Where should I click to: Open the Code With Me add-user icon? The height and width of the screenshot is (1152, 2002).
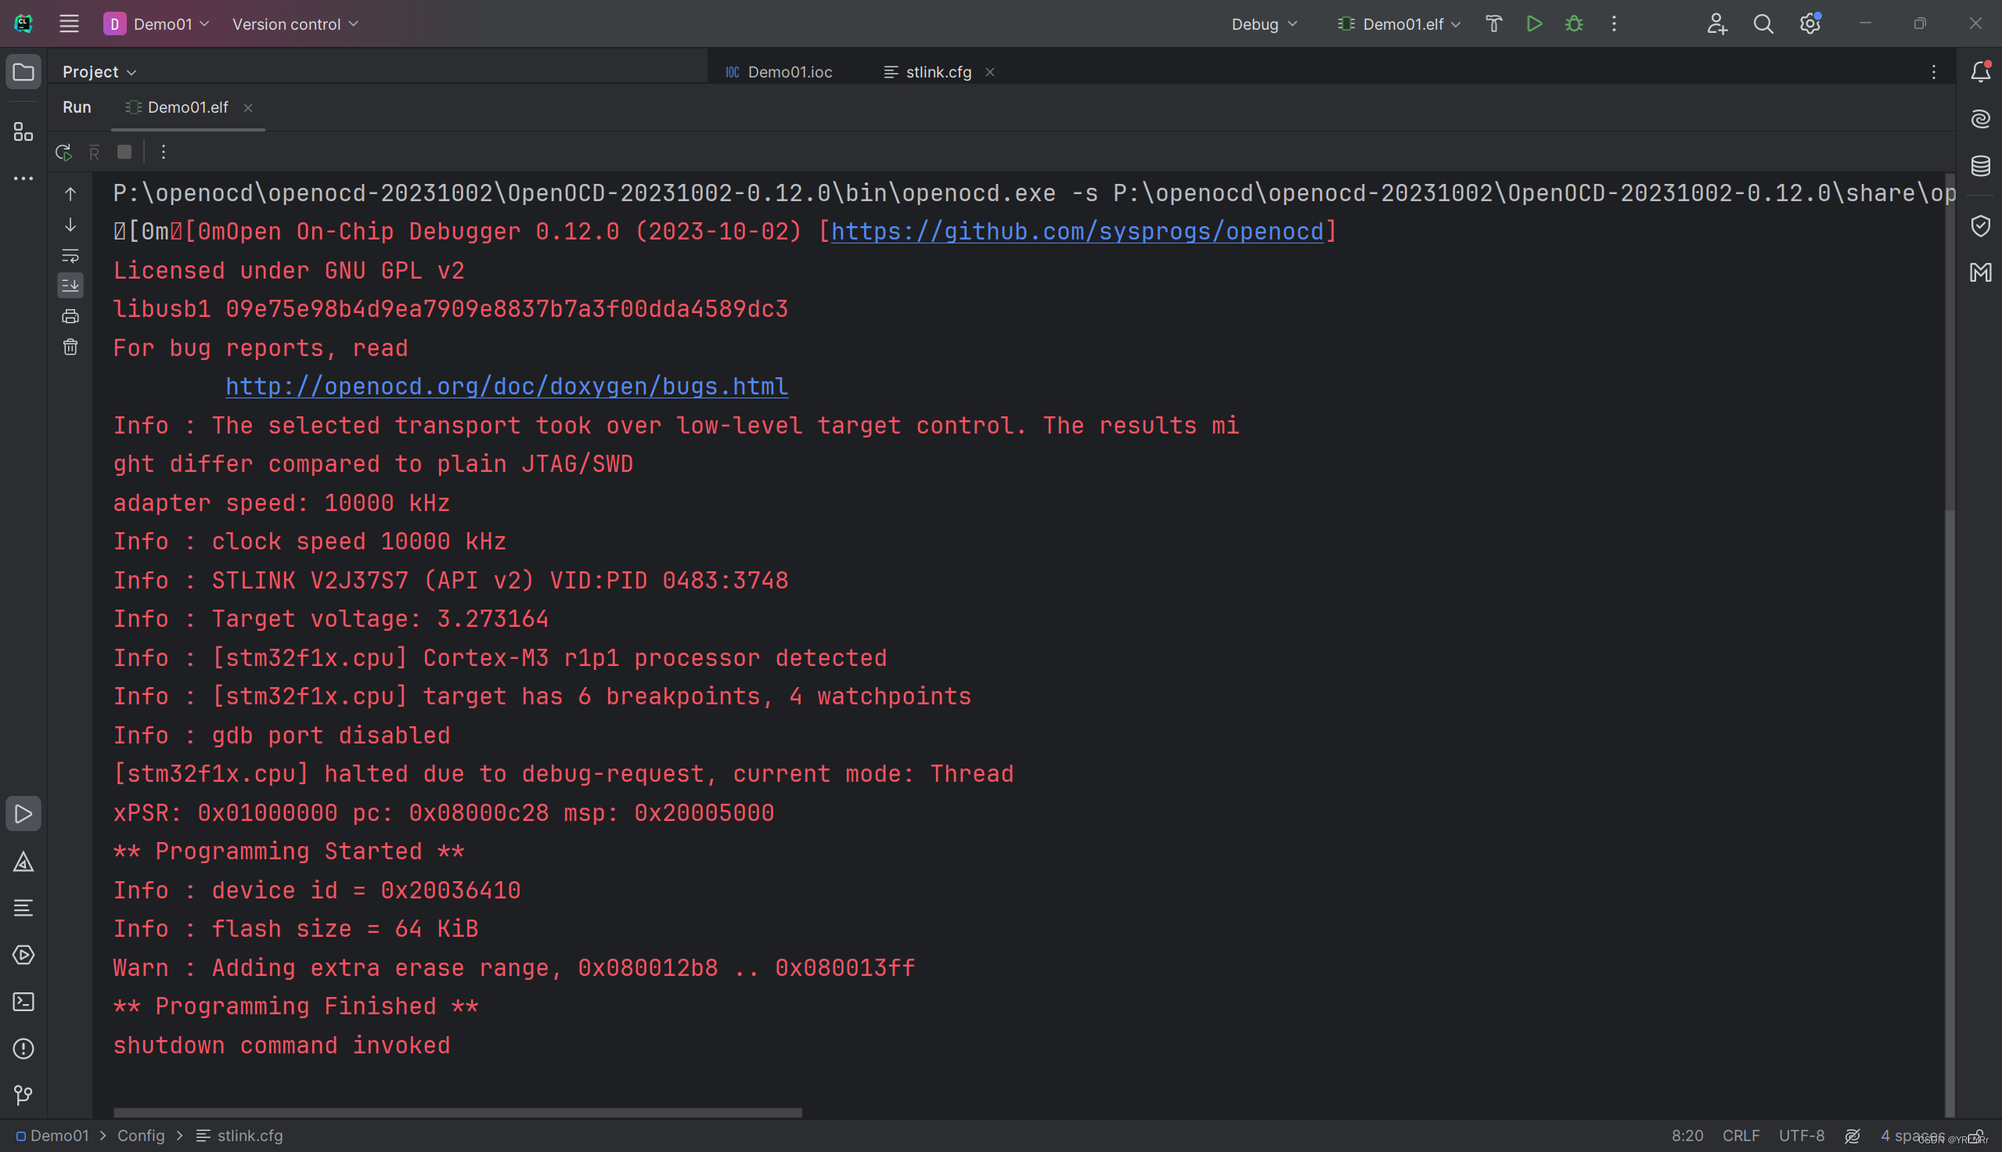pyautogui.click(x=1716, y=23)
